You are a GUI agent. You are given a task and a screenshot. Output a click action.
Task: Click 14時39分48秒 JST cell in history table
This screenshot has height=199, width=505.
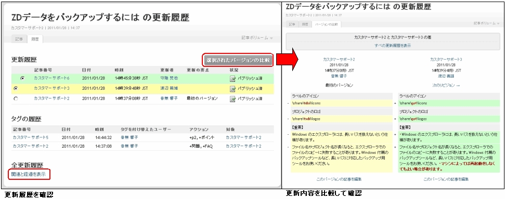click(x=132, y=88)
